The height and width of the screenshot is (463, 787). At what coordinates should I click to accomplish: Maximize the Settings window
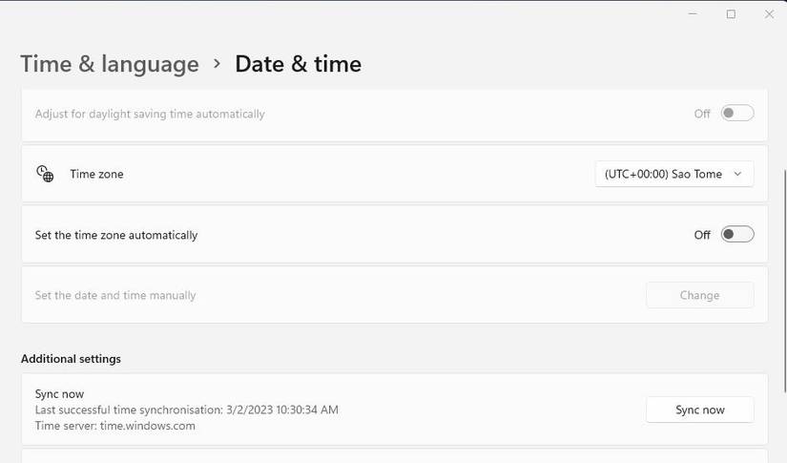pos(731,14)
